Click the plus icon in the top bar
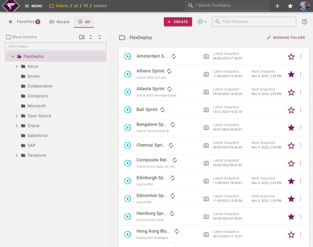 [277, 6]
